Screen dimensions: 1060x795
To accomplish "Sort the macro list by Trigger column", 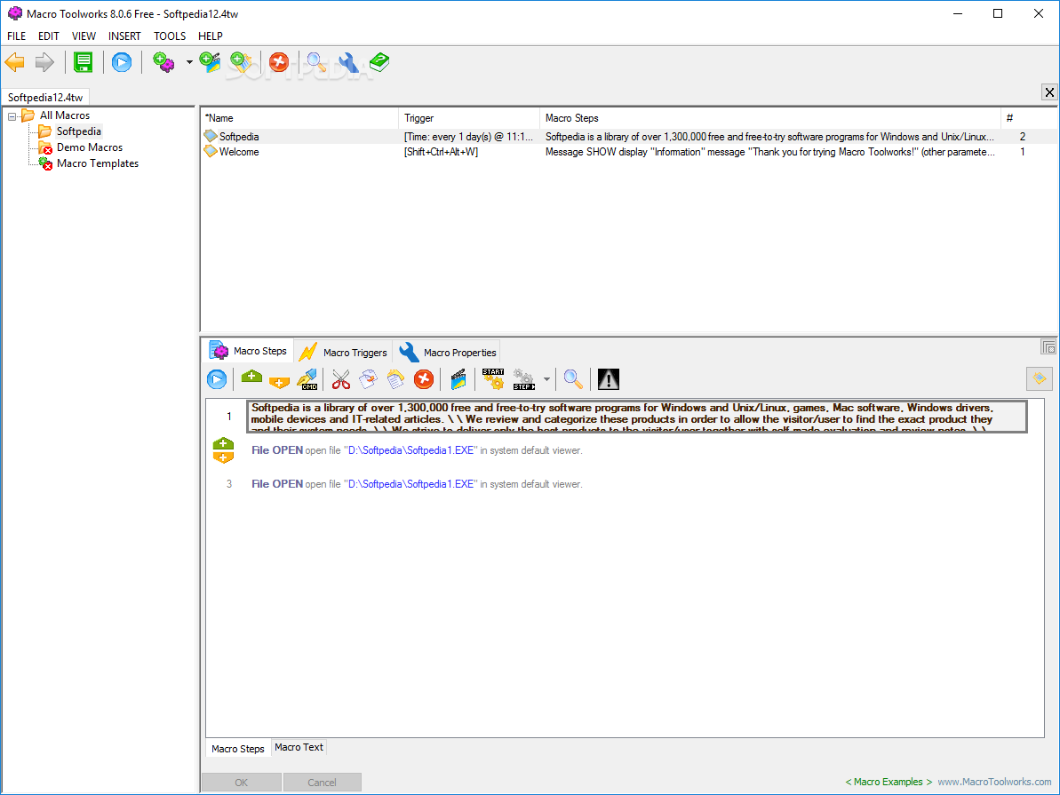I will [x=469, y=117].
